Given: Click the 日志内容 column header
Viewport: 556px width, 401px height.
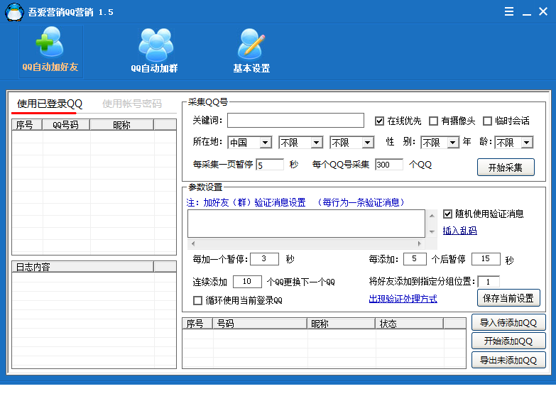Looking at the screenshot, I should pos(83,267).
